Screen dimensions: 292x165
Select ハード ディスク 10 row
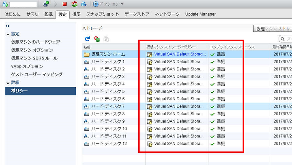(187, 129)
